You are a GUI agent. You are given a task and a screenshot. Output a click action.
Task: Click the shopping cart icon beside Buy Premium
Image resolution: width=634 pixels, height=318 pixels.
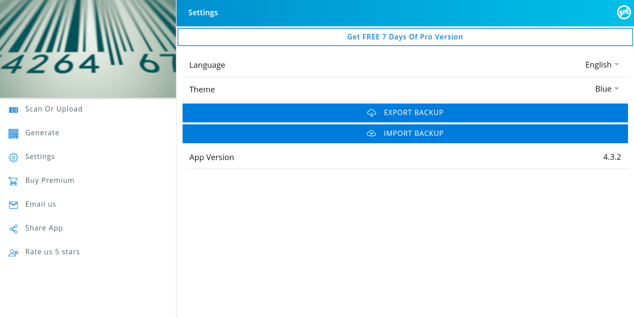click(x=13, y=181)
